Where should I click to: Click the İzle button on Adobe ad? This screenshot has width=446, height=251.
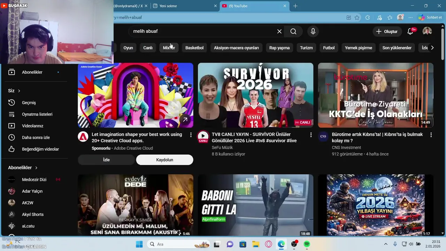pyautogui.click(x=106, y=160)
